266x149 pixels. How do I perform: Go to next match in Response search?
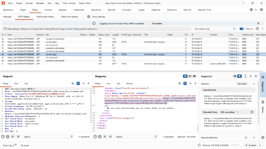(x=110, y=136)
